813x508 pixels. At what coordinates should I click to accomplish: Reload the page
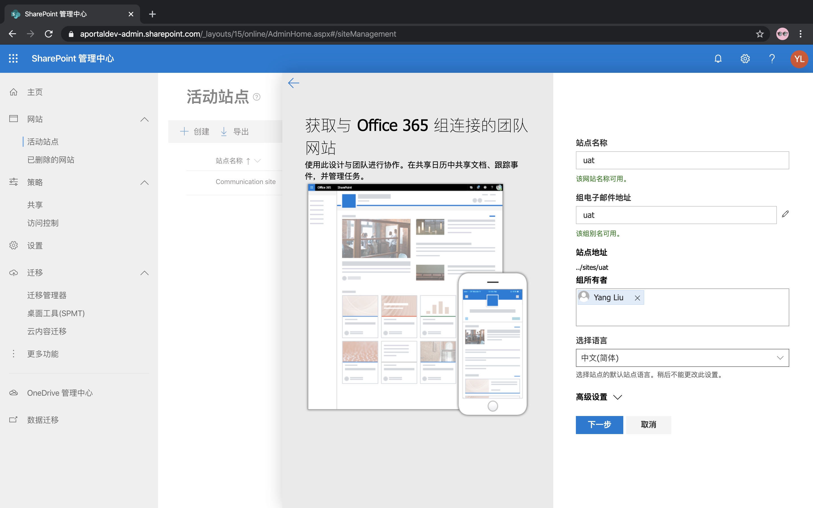(x=49, y=34)
